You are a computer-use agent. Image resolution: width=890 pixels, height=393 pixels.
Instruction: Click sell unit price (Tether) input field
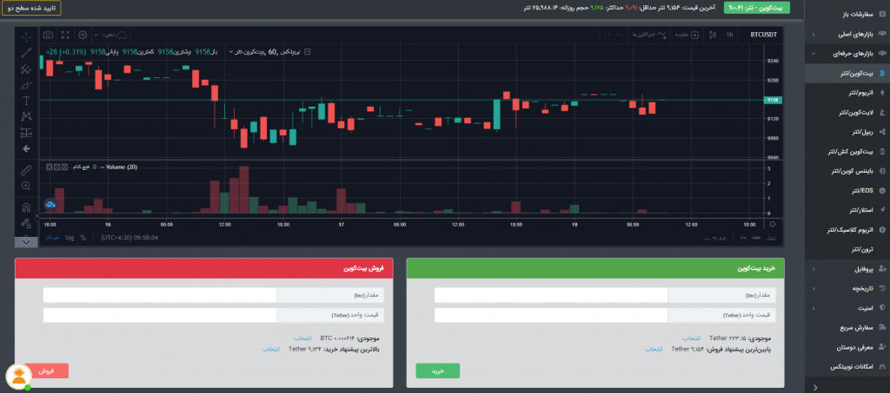(x=160, y=316)
